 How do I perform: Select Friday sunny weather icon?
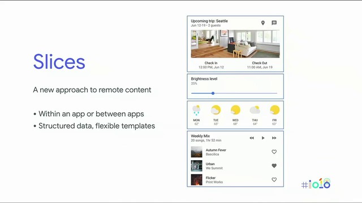coord(274,110)
